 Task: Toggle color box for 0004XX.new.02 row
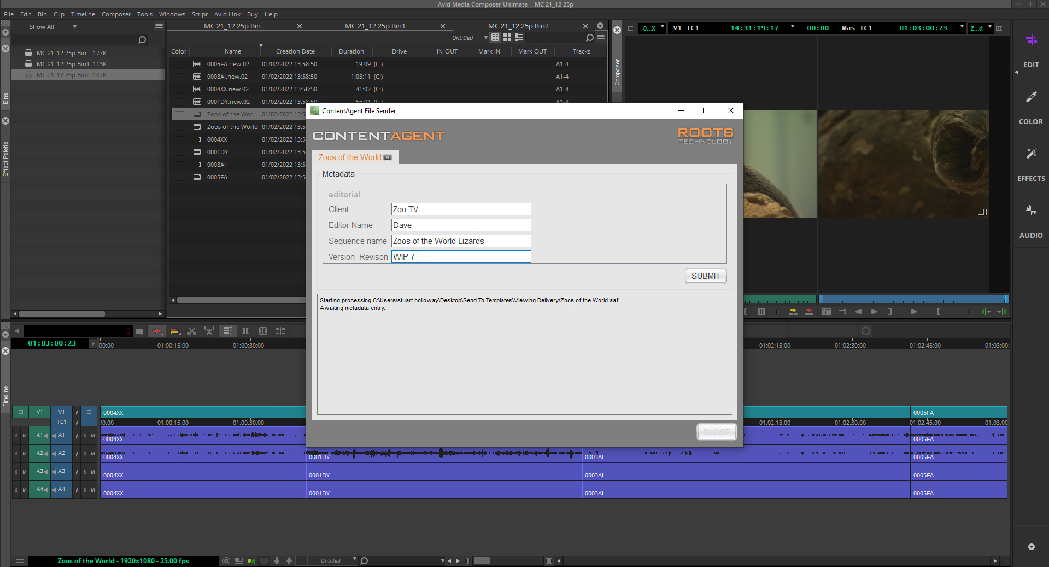click(179, 89)
